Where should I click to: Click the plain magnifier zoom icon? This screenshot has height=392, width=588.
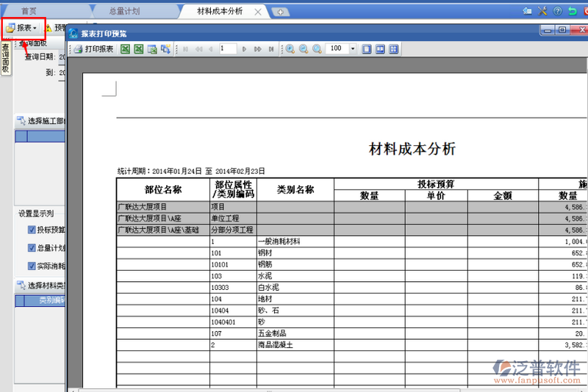317,49
